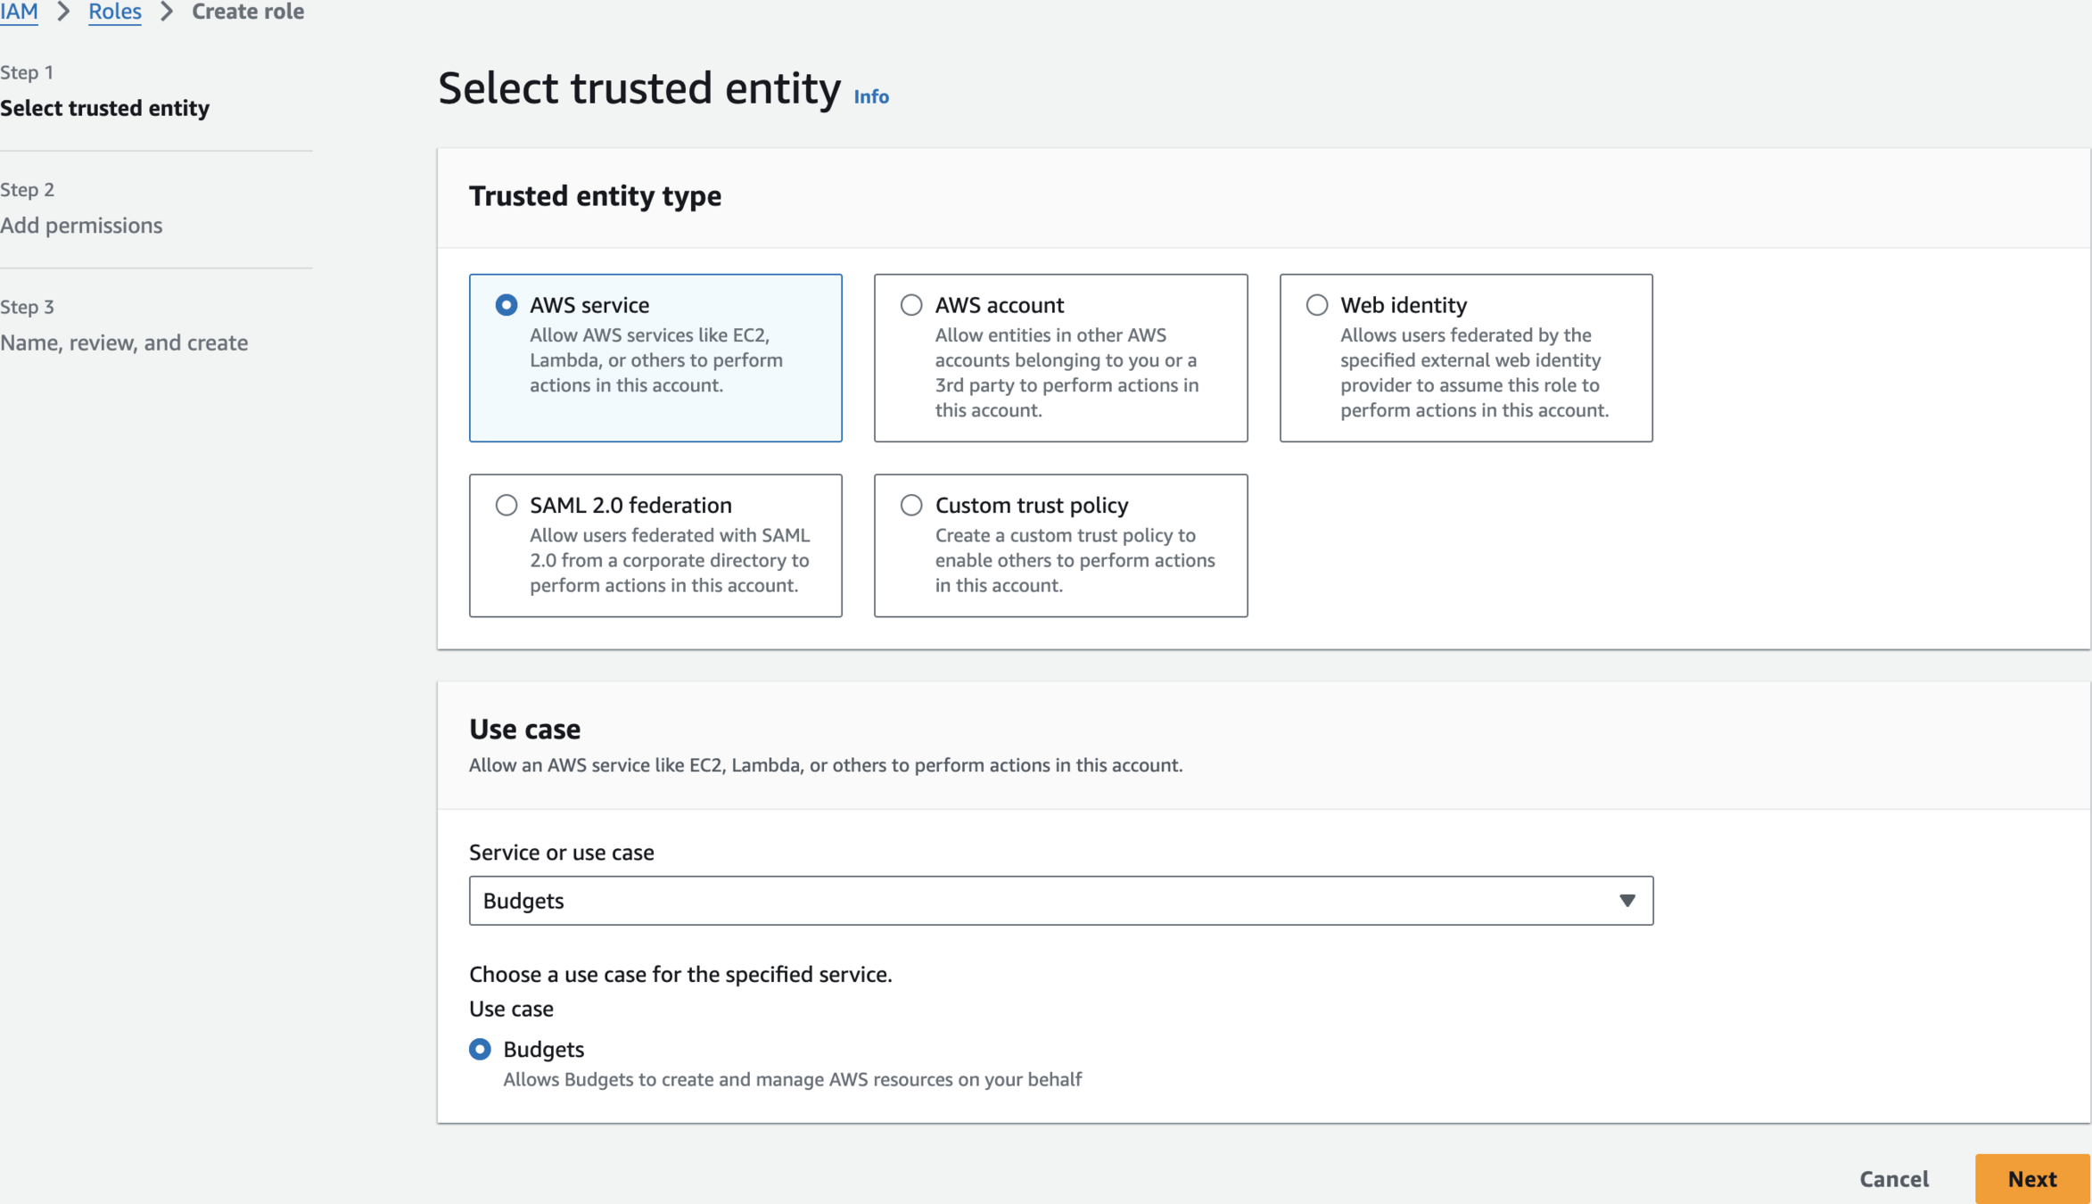Screen dimensions: 2092x1204
Task: Choose the AWS account trusted entity option
Action: [x=910, y=305]
